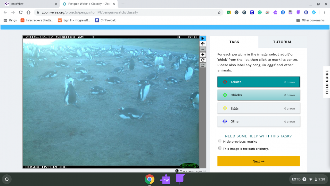Image resolution: width=330 pixels, height=186 pixels.
Task: Bookmark this page with the star
Action: click(219, 12)
